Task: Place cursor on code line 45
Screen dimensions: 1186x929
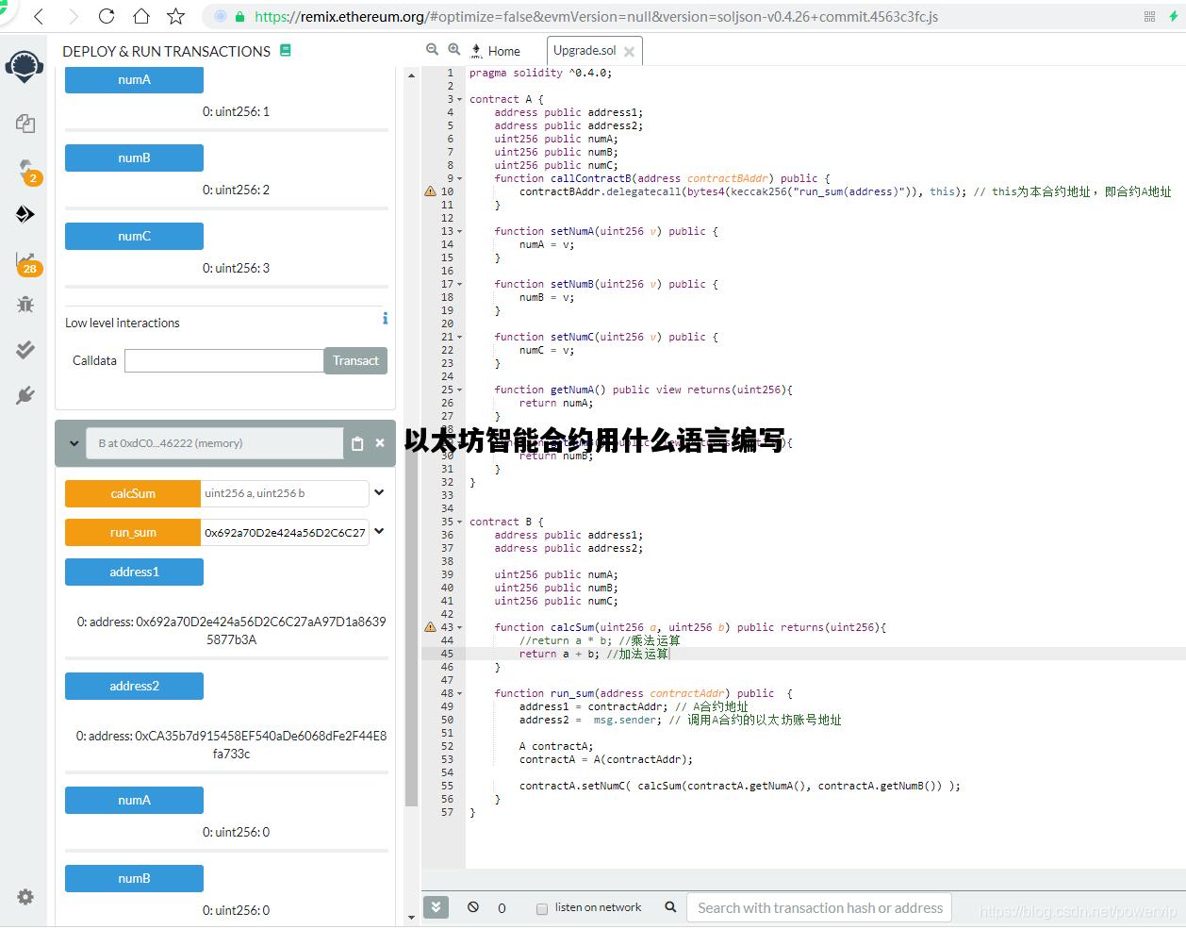Action: (x=825, y=654)
